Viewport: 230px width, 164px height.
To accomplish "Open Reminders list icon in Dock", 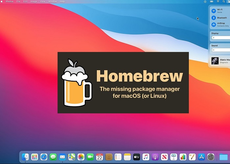I will tap(118, 157).
